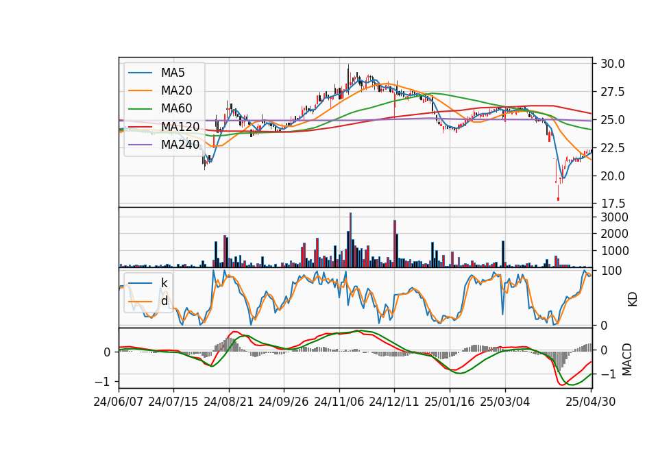658x473 pixels.
Task: Click the d legend label in KD panel
Action: 164,301
